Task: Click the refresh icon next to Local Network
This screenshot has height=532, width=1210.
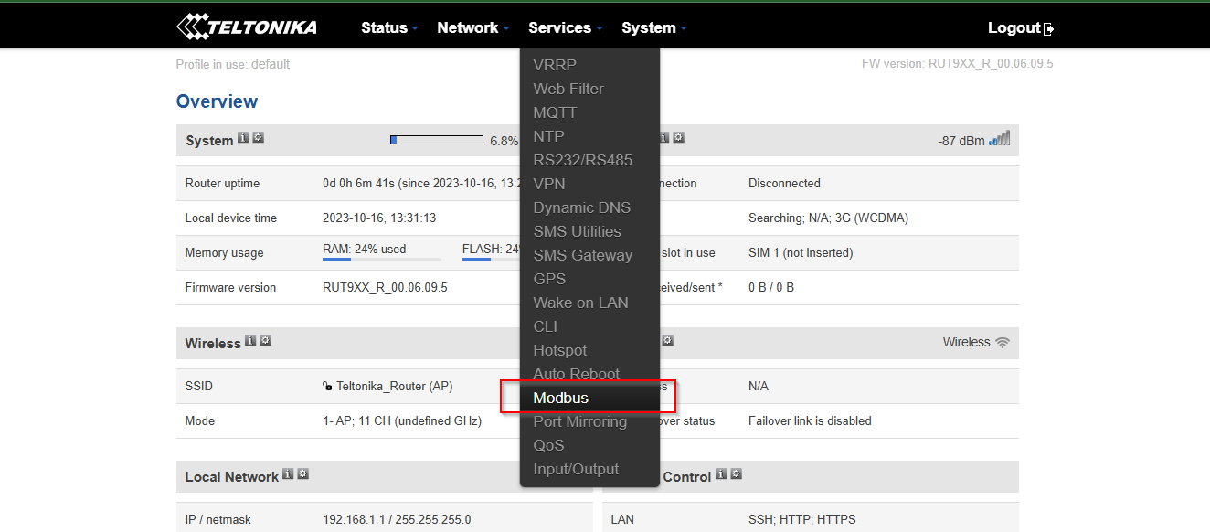Action: pos(302,473)
